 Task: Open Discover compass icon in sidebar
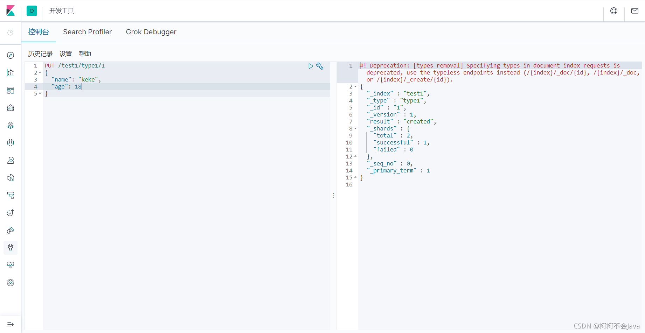pos(11,55)
